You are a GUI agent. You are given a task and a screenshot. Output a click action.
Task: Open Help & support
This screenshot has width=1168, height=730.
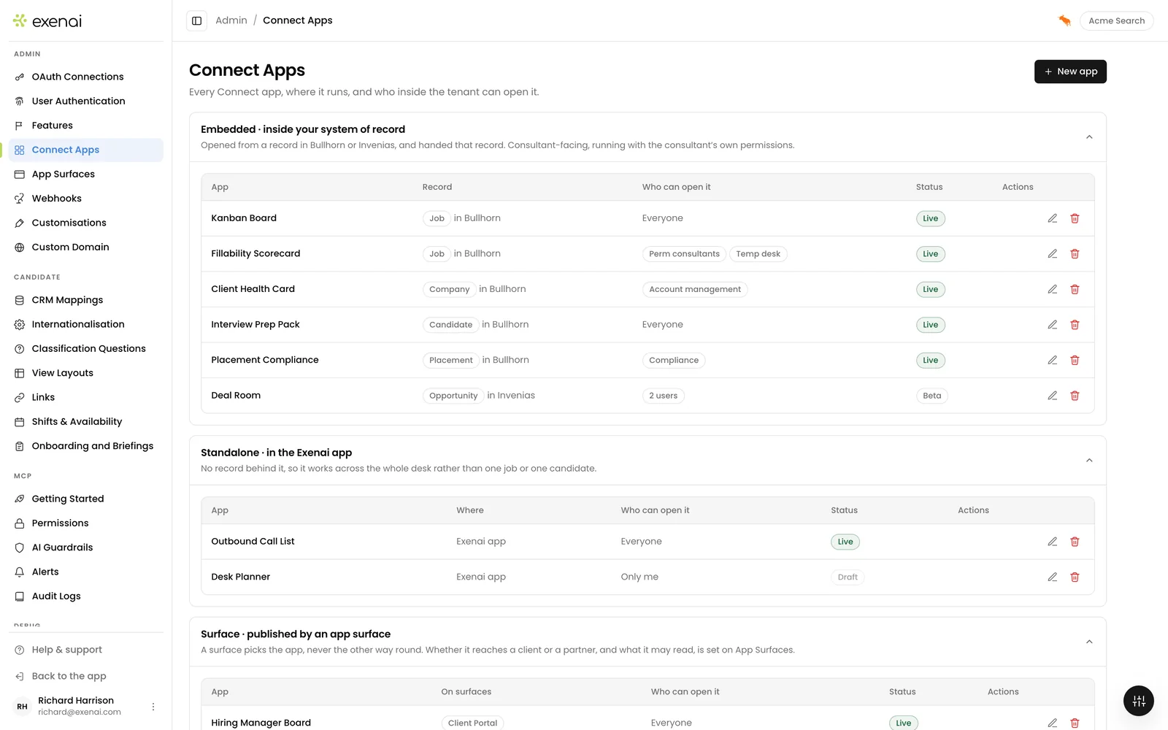click(86, 650)
